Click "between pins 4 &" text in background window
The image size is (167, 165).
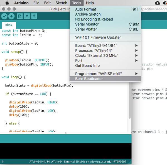pos(152,90)
